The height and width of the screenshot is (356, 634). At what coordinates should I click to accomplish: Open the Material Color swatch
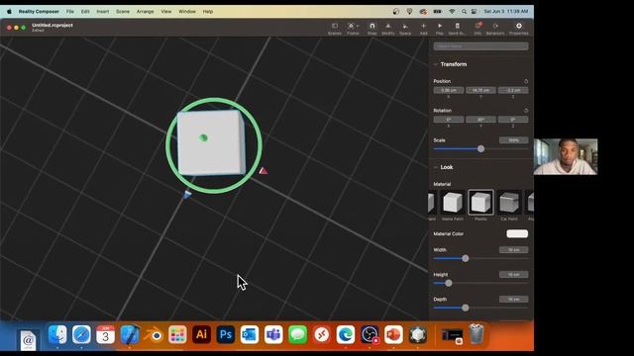point(517,233)
